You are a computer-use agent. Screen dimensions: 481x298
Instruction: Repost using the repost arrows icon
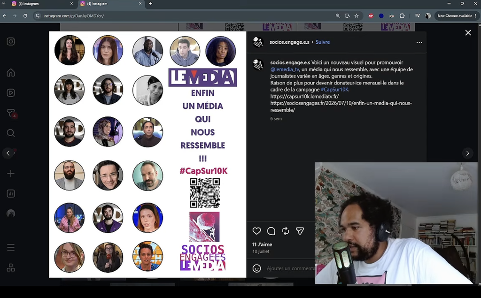tap(286, 231)
